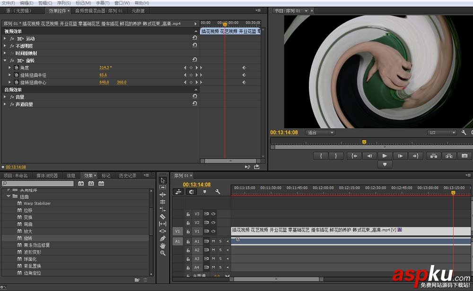Switch to 历史记录 tab
The height and width of the screenshot is (291, 473).
(128, 175)
